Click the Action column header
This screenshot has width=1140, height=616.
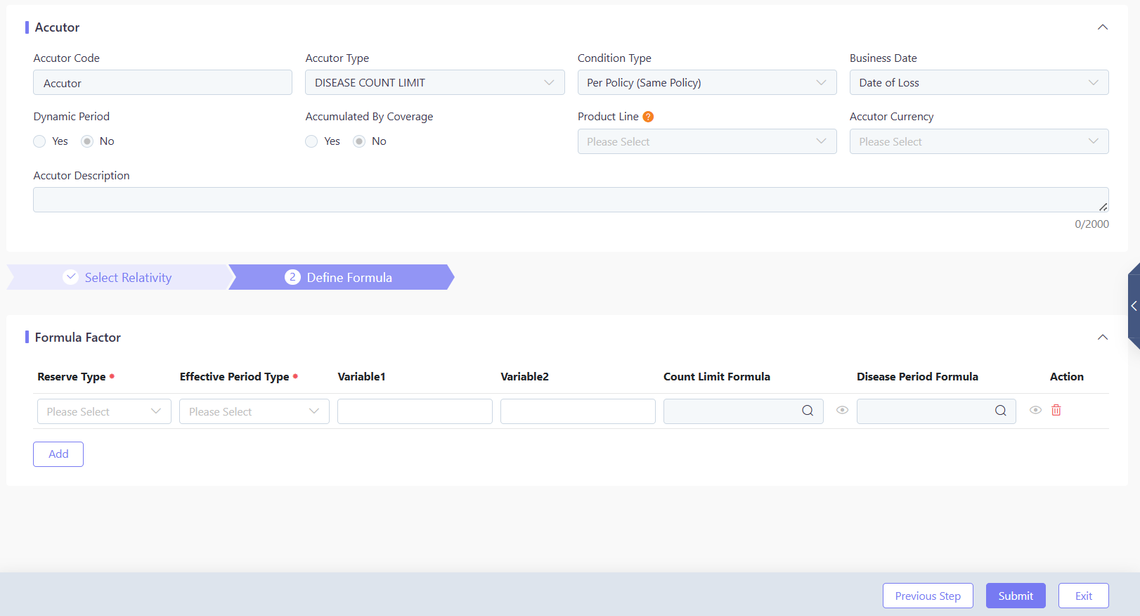(1067, 377)
